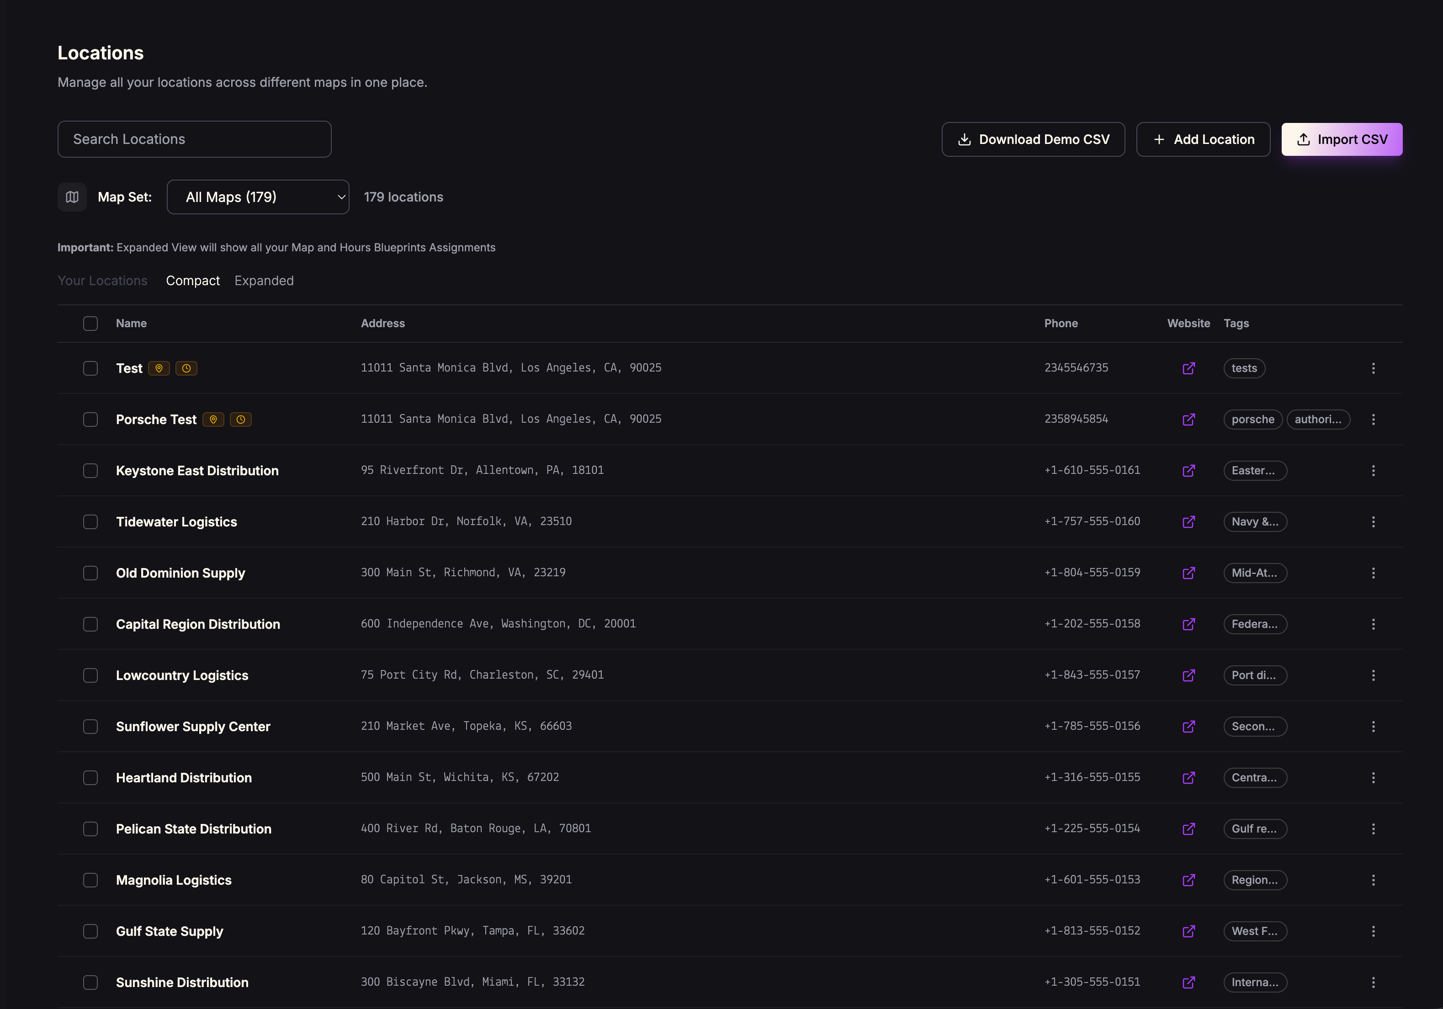Open more options for Capital Region Distribution
The image size is (1443, 1009).
coord(1373,624)
